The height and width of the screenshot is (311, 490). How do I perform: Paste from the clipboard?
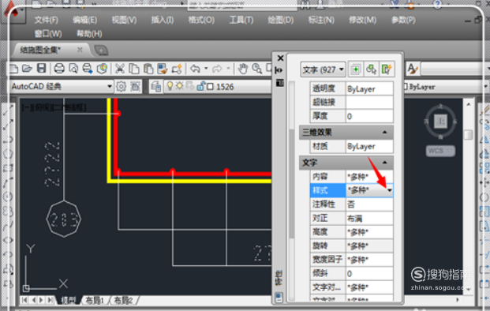tap(148, 69)
